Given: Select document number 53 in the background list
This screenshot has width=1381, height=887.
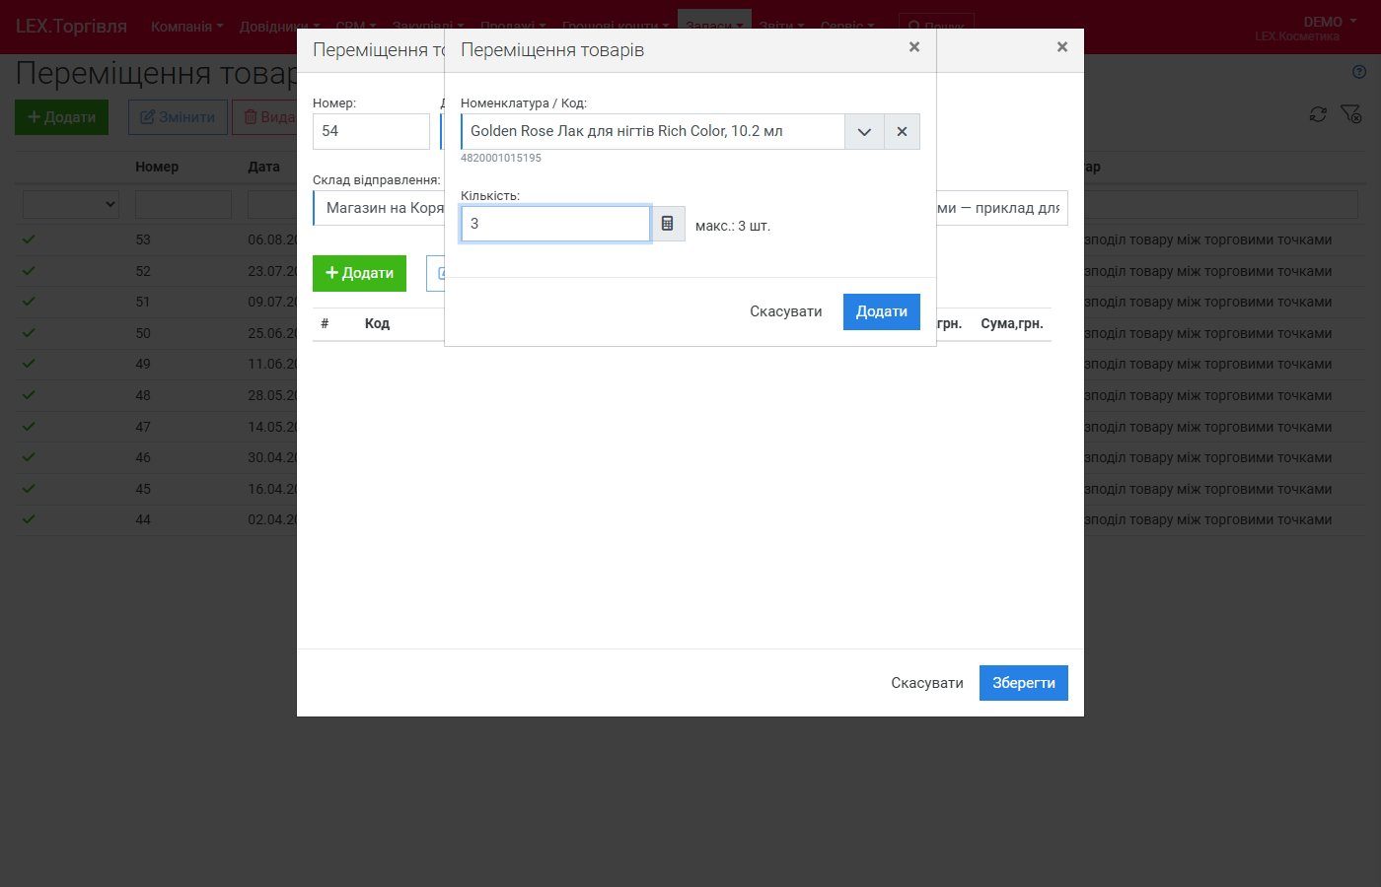Looking at the screenshot, I should tap(143, 239).
